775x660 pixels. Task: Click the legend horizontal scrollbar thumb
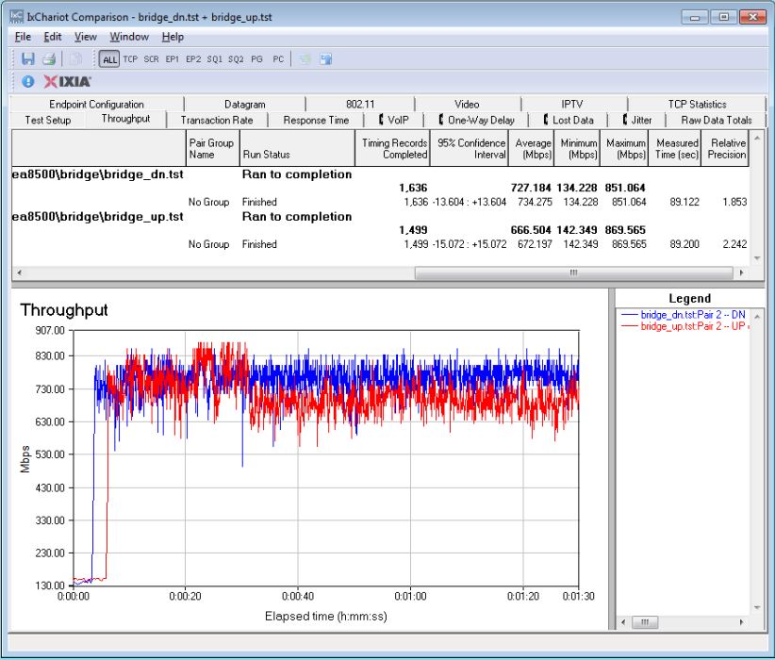(645, 622)
